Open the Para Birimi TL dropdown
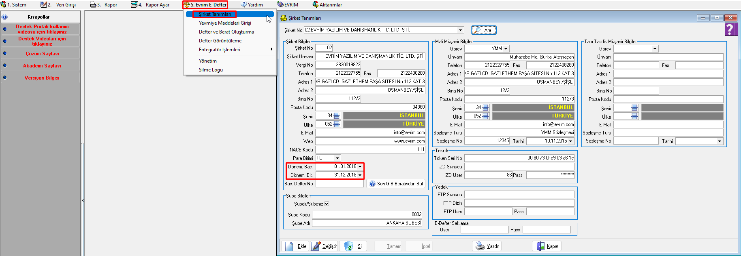 click(337, 158)
